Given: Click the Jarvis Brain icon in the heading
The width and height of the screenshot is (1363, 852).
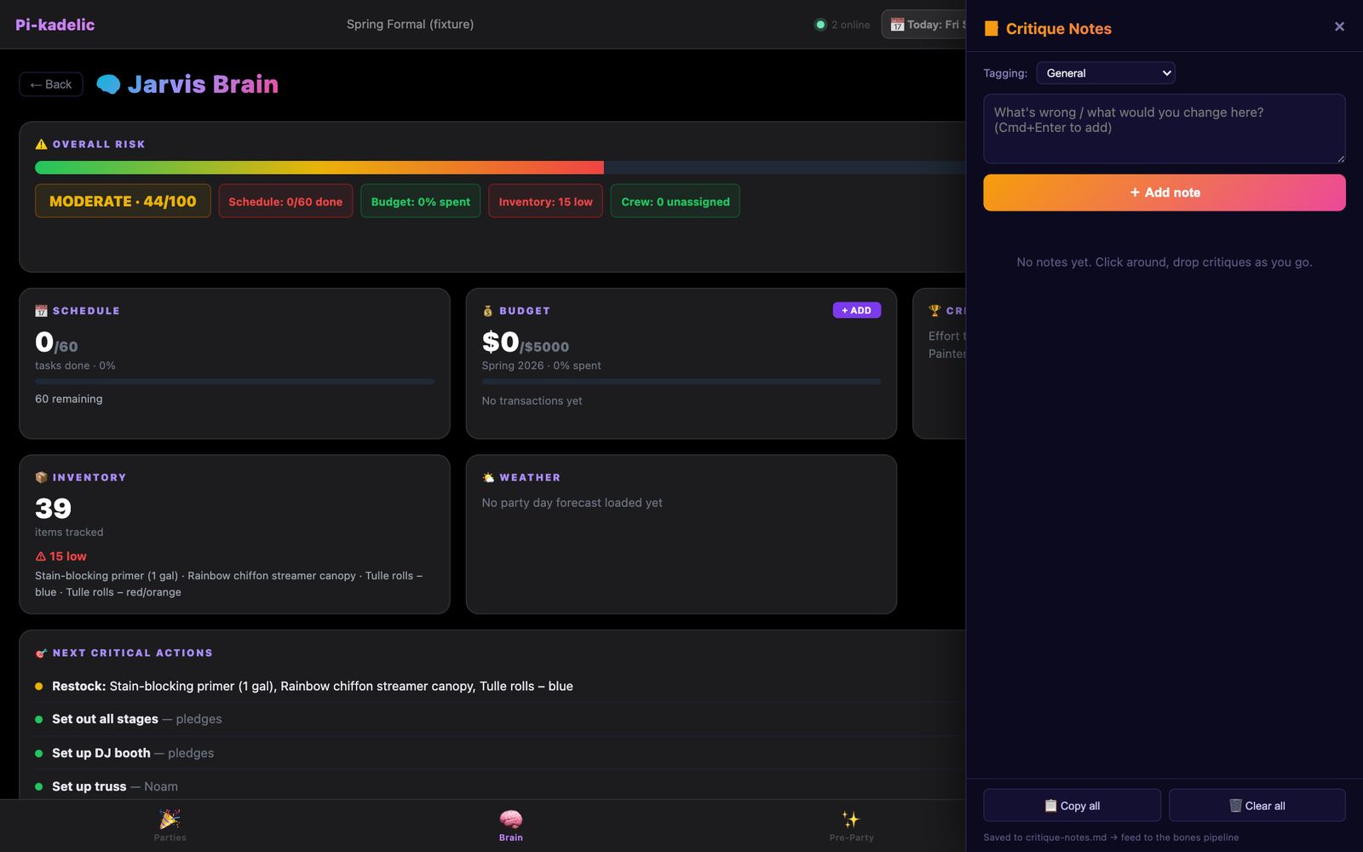Looking at the screenshot, I should [x=108, y=84].
